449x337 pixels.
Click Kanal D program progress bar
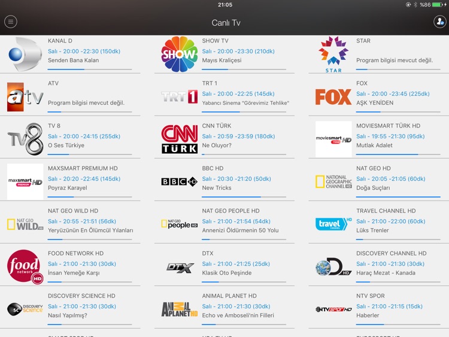(90, 69)
